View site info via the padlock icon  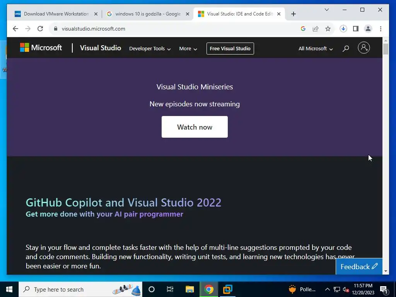coord(56,29)
